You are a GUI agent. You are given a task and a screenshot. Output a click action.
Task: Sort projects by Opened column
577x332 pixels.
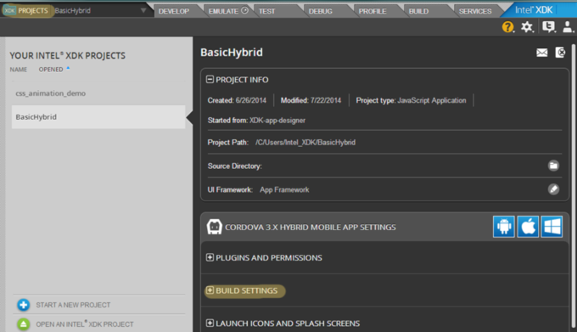pos(51,70)
